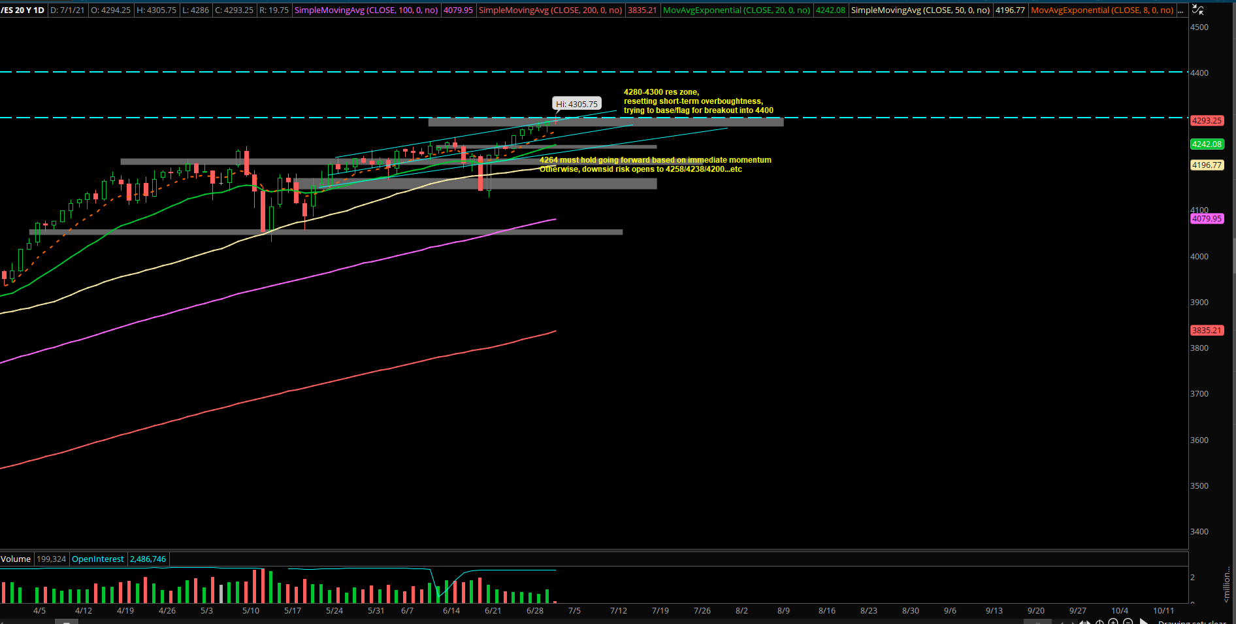Select the MovAvgExponential (CLOSE, 8) study label
Screen dimensions: 1236x624
(1102, 10)
